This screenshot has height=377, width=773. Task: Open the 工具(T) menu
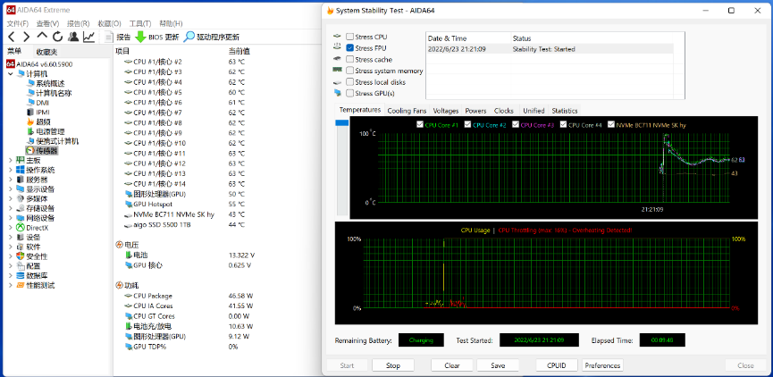(140, 23)
